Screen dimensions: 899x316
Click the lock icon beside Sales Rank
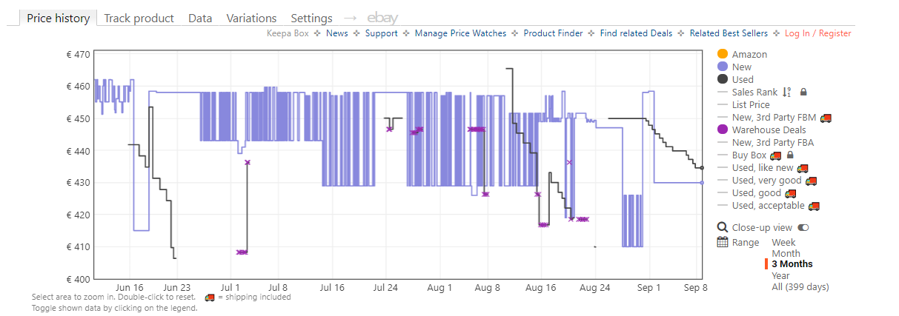click(803, 92)
